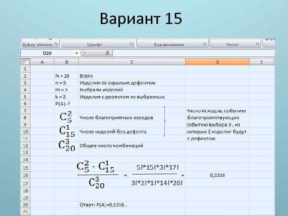Select row 1 header
Viewport: 288px width, 216px height.
tap(25, 69)
